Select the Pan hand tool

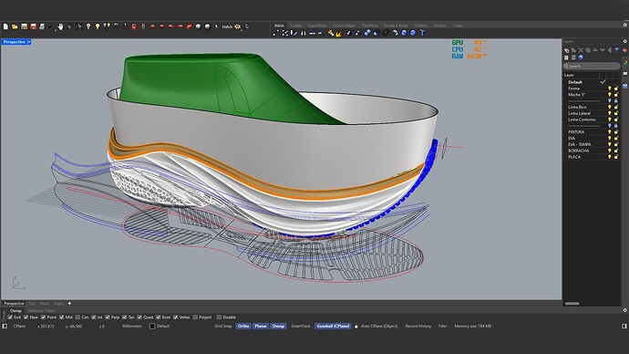tap(60, 26)
